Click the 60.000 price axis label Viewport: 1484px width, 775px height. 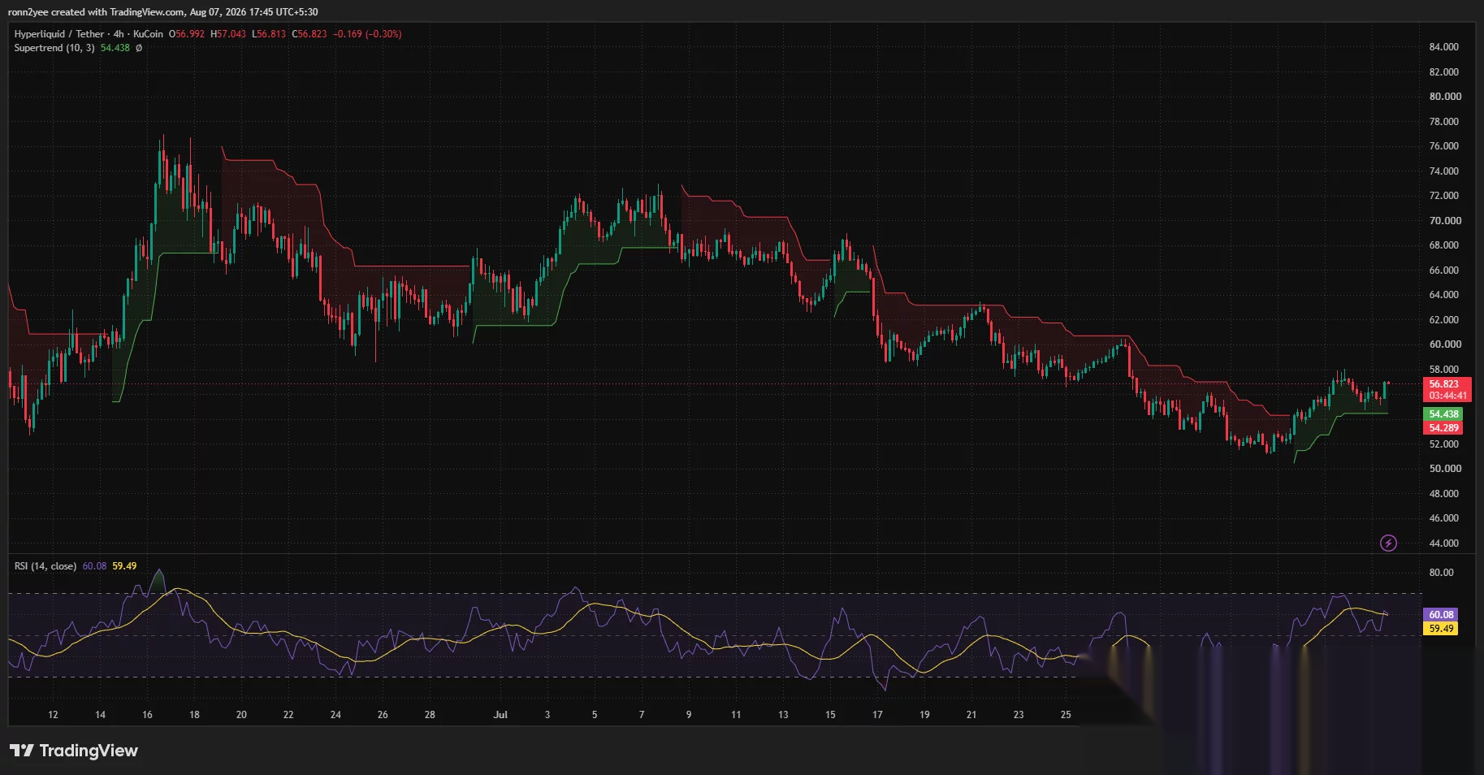(1444, 344)
